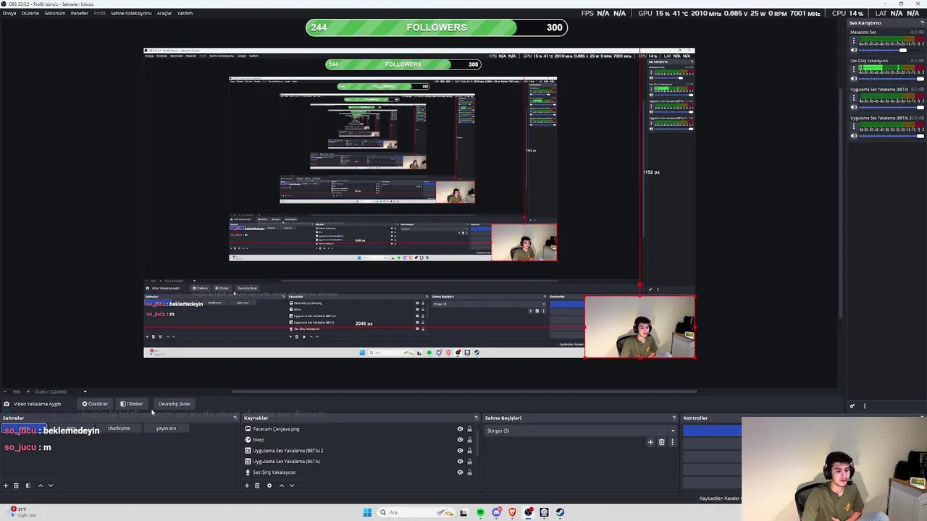Add a new source with plus icon
927x521 pixels.
(247, 486)
